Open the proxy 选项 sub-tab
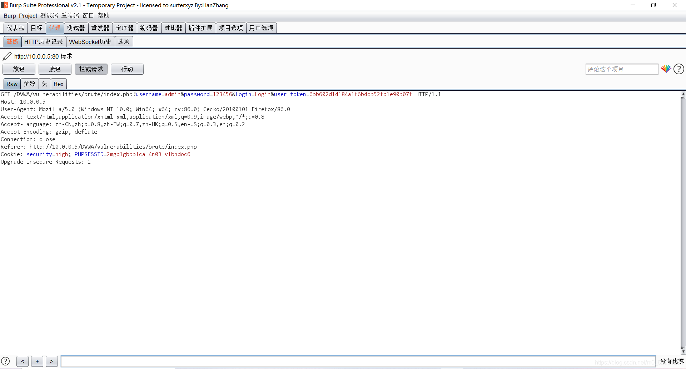This screenshot has width=686, height=369. (124, 42)
